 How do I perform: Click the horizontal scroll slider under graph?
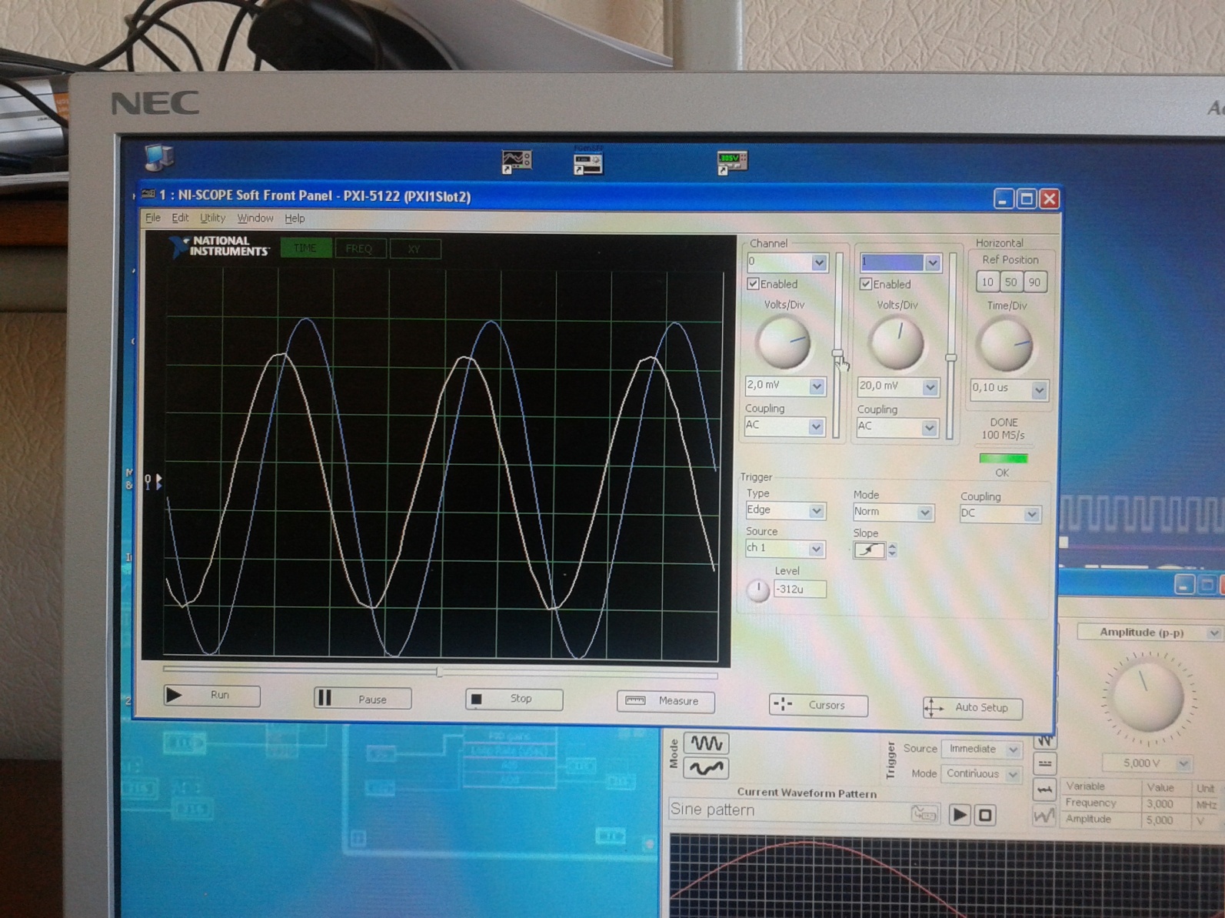439,672
